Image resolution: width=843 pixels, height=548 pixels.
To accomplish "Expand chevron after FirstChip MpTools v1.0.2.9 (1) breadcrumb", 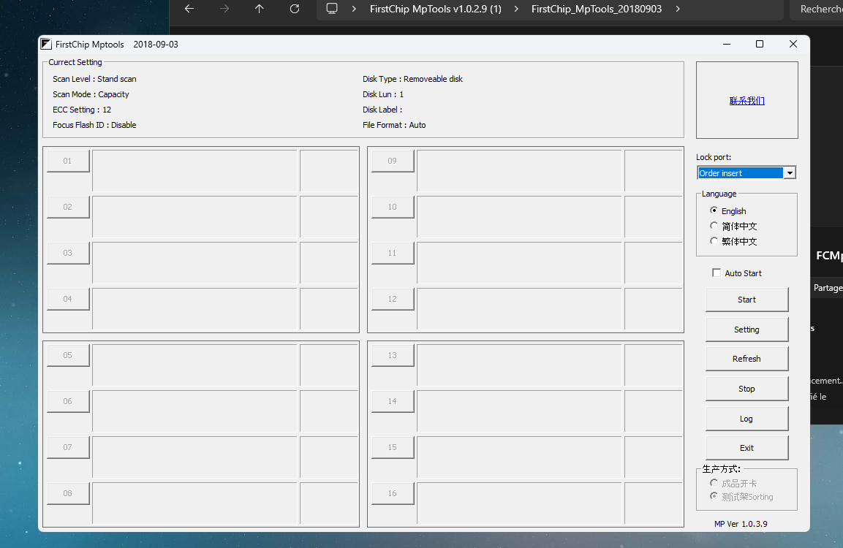I will coord(516,9).
